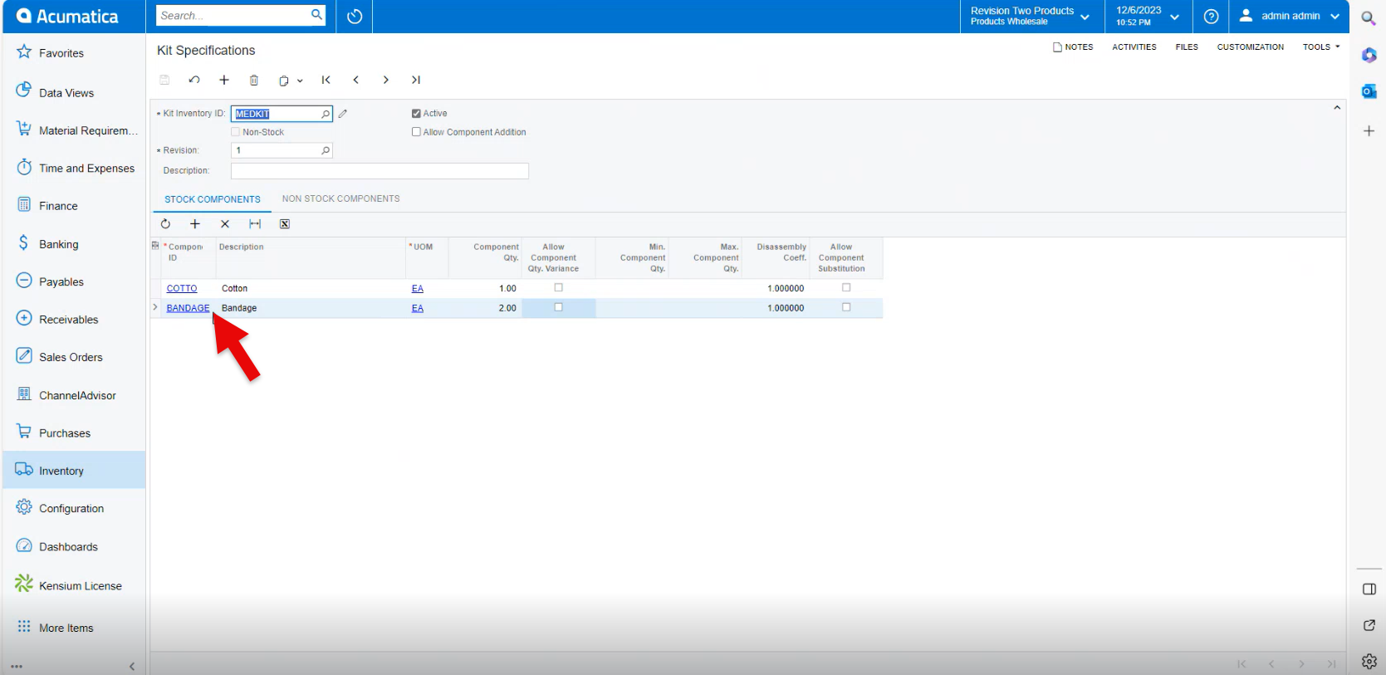Expand the Revision Two Products company menu
The height and width of the screenshot is (675, 1386).
click(1031, 17)
